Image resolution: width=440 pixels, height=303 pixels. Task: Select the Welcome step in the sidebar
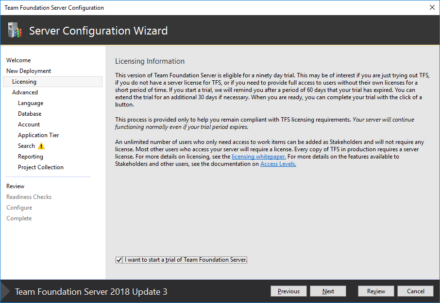(x=18, y=60)
